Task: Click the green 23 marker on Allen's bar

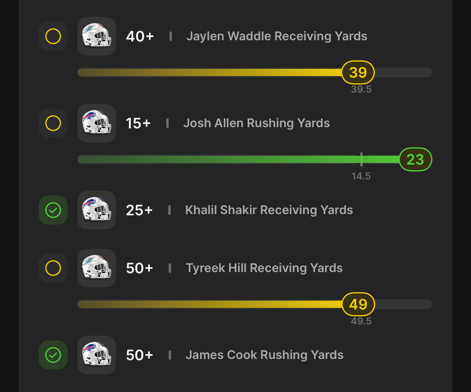Action: pyautogui.click(x=415, y=159)
